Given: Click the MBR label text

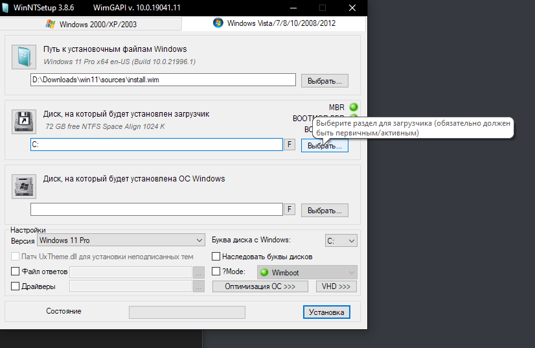Looking at the screenshot, I should (336, 108).
